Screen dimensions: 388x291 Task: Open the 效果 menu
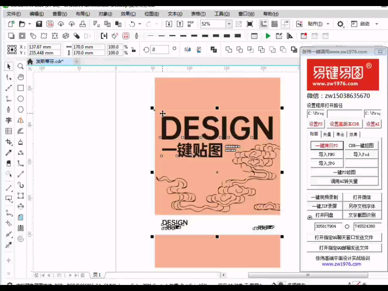[128, 14]
